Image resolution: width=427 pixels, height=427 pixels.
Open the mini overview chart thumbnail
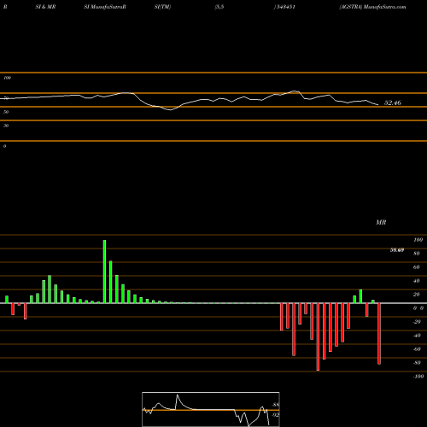[211, 409]
